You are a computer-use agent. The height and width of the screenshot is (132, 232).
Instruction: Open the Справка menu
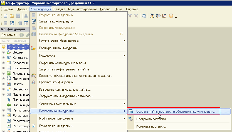pyautogui.click(x=132, y=9)
